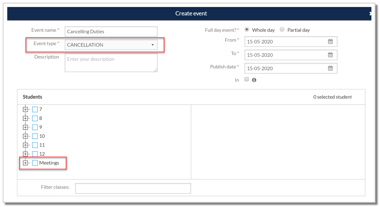380x207 pixels.
Task: Close the Create event dialog
Action: pos(370,13)
